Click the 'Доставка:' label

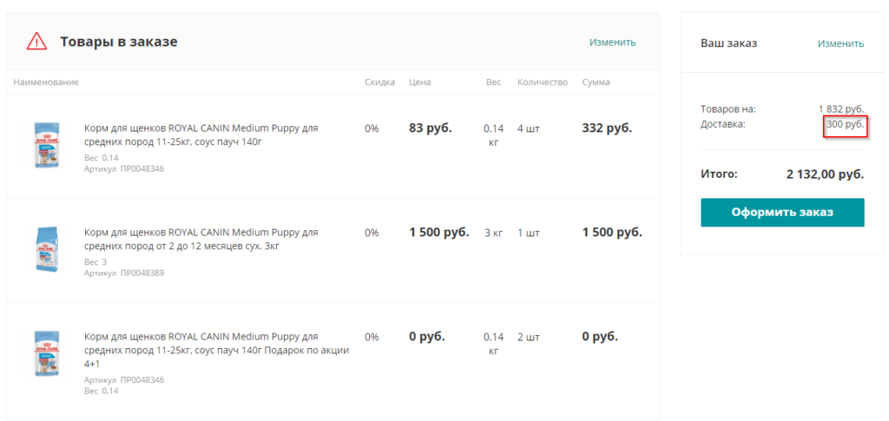(723, 123)
